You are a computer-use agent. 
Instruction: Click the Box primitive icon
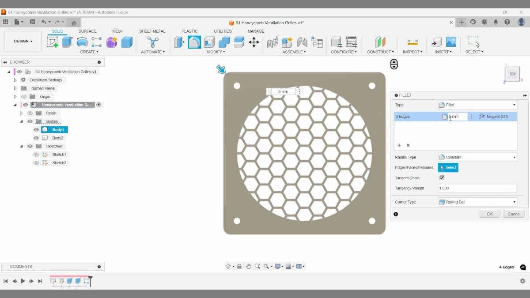click(127, 42)
